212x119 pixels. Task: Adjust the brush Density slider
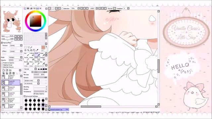[x=40, y=77]
